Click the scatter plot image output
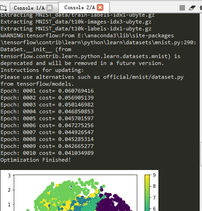202x211 pixels. click(x=79, y=190)
